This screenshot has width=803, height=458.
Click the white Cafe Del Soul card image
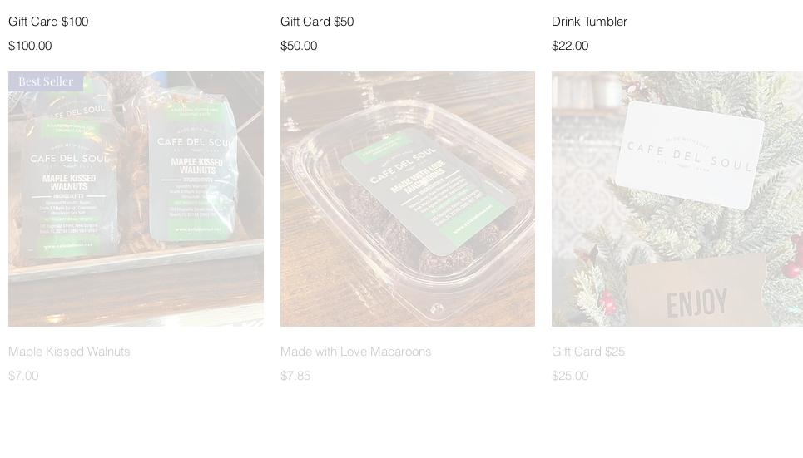[689, 155]
